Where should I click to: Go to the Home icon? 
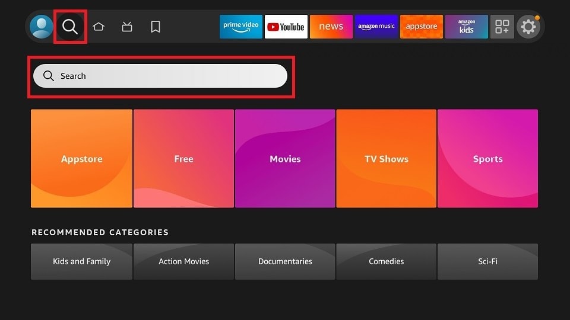pyautogui.click(x=99, y=27)
